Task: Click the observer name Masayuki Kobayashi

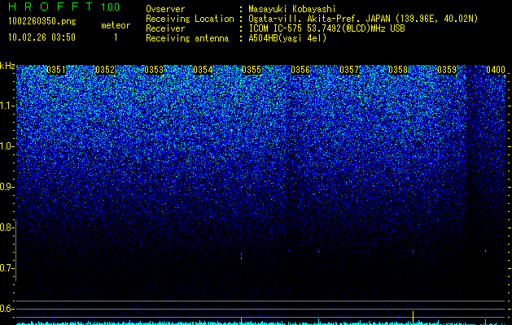Action: click(x=291, y=9)
